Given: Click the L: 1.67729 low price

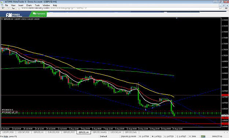Looking at the screenshot, I should coord(169,137).
